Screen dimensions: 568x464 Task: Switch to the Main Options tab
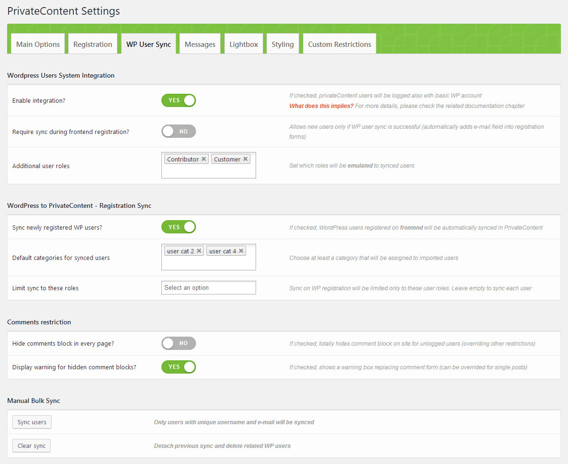38,44
